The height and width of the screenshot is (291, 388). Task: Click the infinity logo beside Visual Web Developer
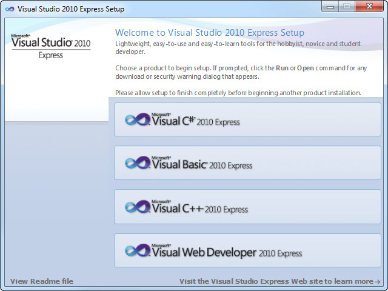[x=138, y=250]
